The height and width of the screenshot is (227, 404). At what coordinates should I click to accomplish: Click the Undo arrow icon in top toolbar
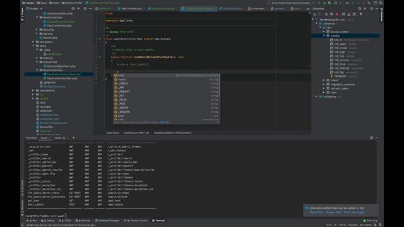click(369, 3)
